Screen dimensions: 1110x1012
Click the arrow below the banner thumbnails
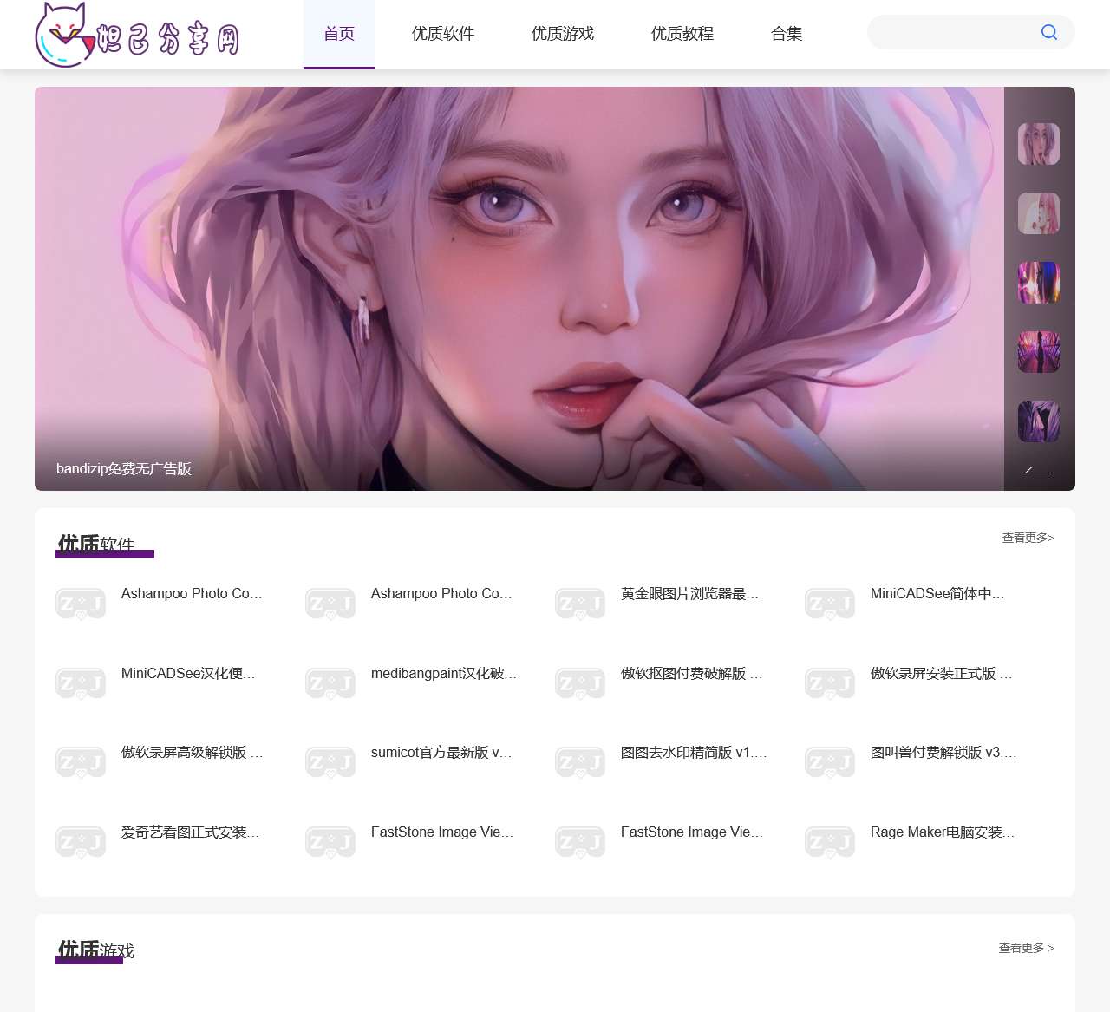point(1039,470)
